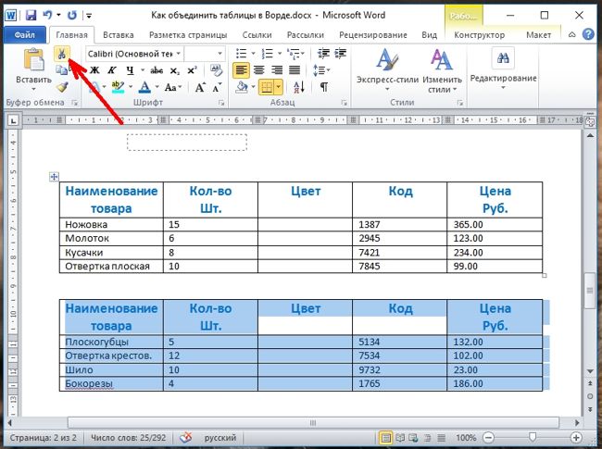This screenshot has height=449, width=602.
Task: Click Страница: 2 из 2 status
Action: [43, 438]
